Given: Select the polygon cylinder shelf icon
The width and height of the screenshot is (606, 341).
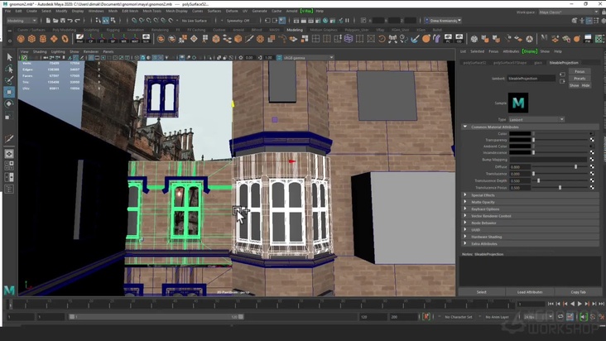Looking at the screenshot, I should tap(43, 39).
